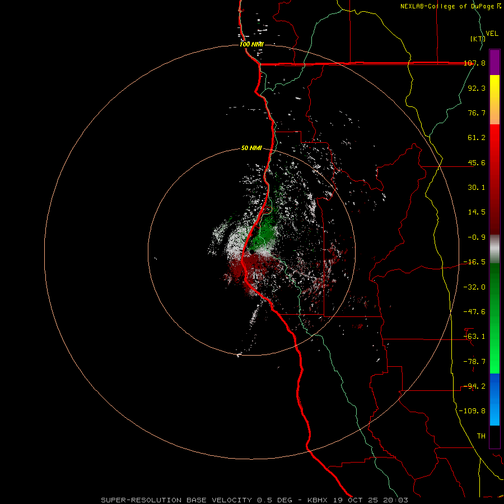
Task: Click the NEXLAB-College of DuPage credit text
Action: pyautogui.click(x=451, y=6)
